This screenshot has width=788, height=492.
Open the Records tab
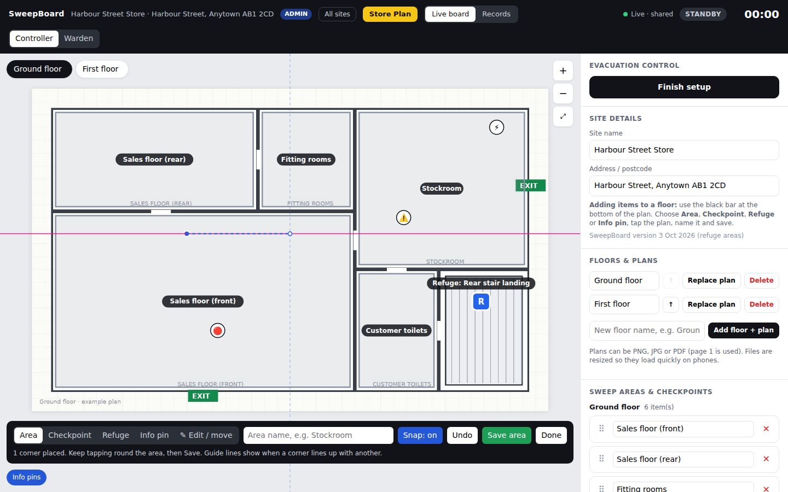[x=496, y=14]
